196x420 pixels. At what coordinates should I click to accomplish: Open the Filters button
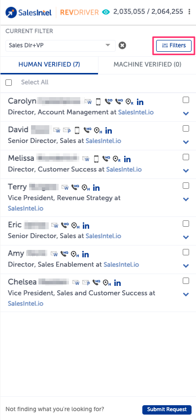coord(174,45)
